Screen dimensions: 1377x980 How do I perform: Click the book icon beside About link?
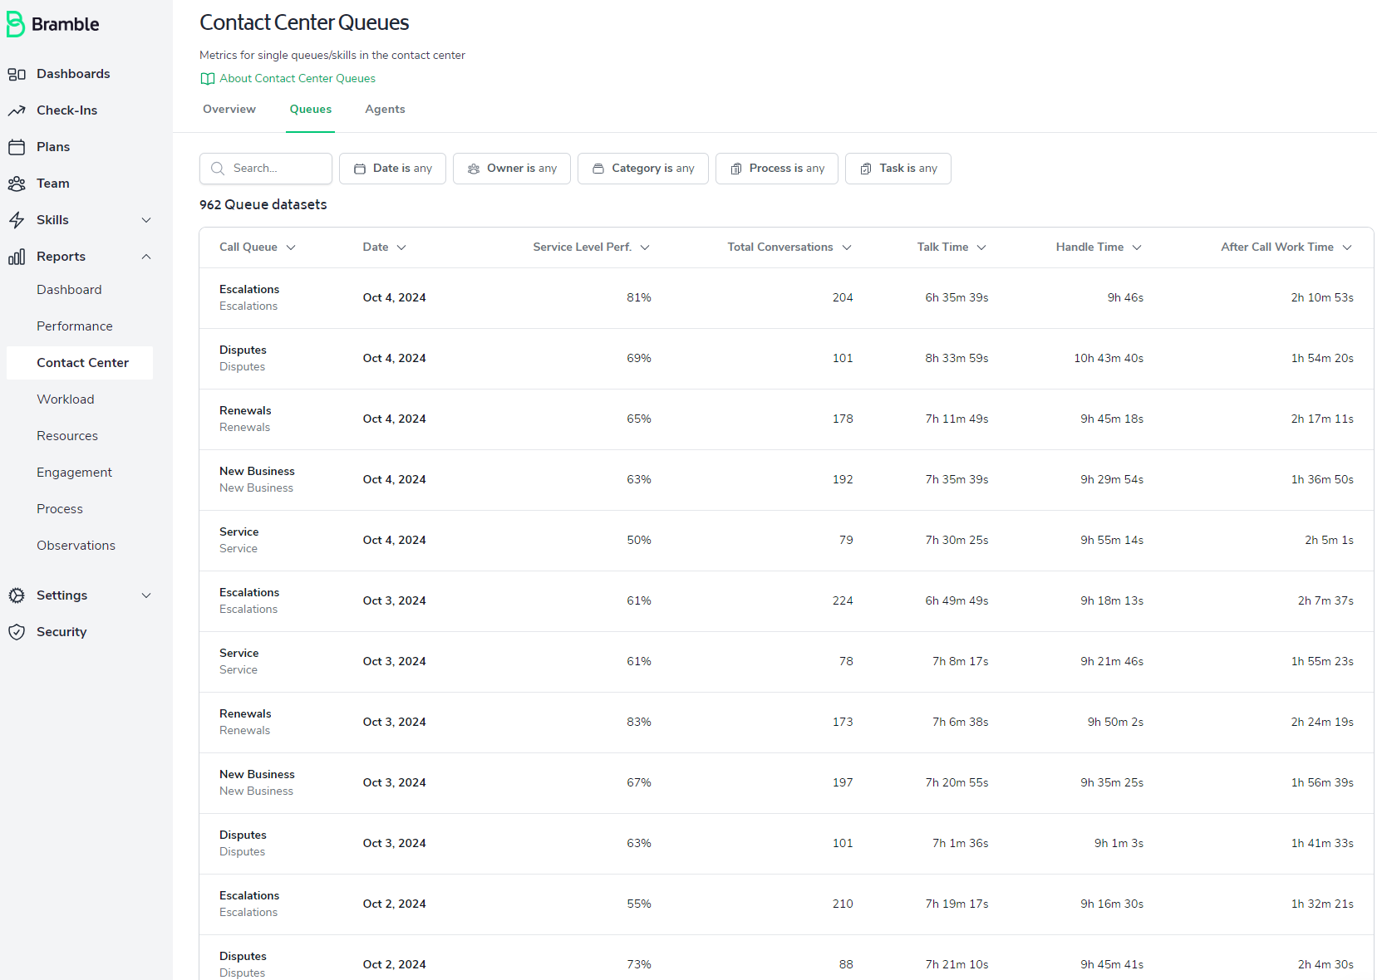pos(208,79)
